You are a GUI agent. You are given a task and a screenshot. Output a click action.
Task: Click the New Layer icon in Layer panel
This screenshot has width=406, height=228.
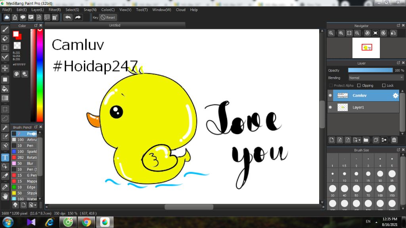332,140
